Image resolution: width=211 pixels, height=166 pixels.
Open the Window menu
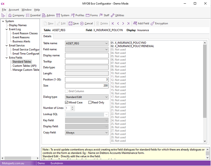[26, 10]
